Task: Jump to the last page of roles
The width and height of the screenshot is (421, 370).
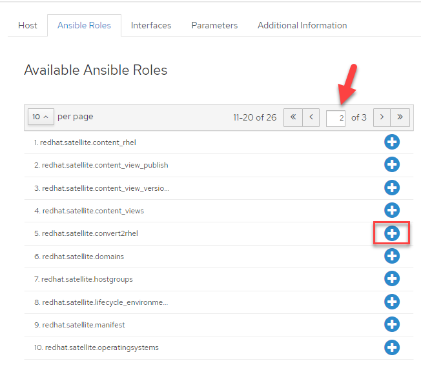Action: click(400, 117)
